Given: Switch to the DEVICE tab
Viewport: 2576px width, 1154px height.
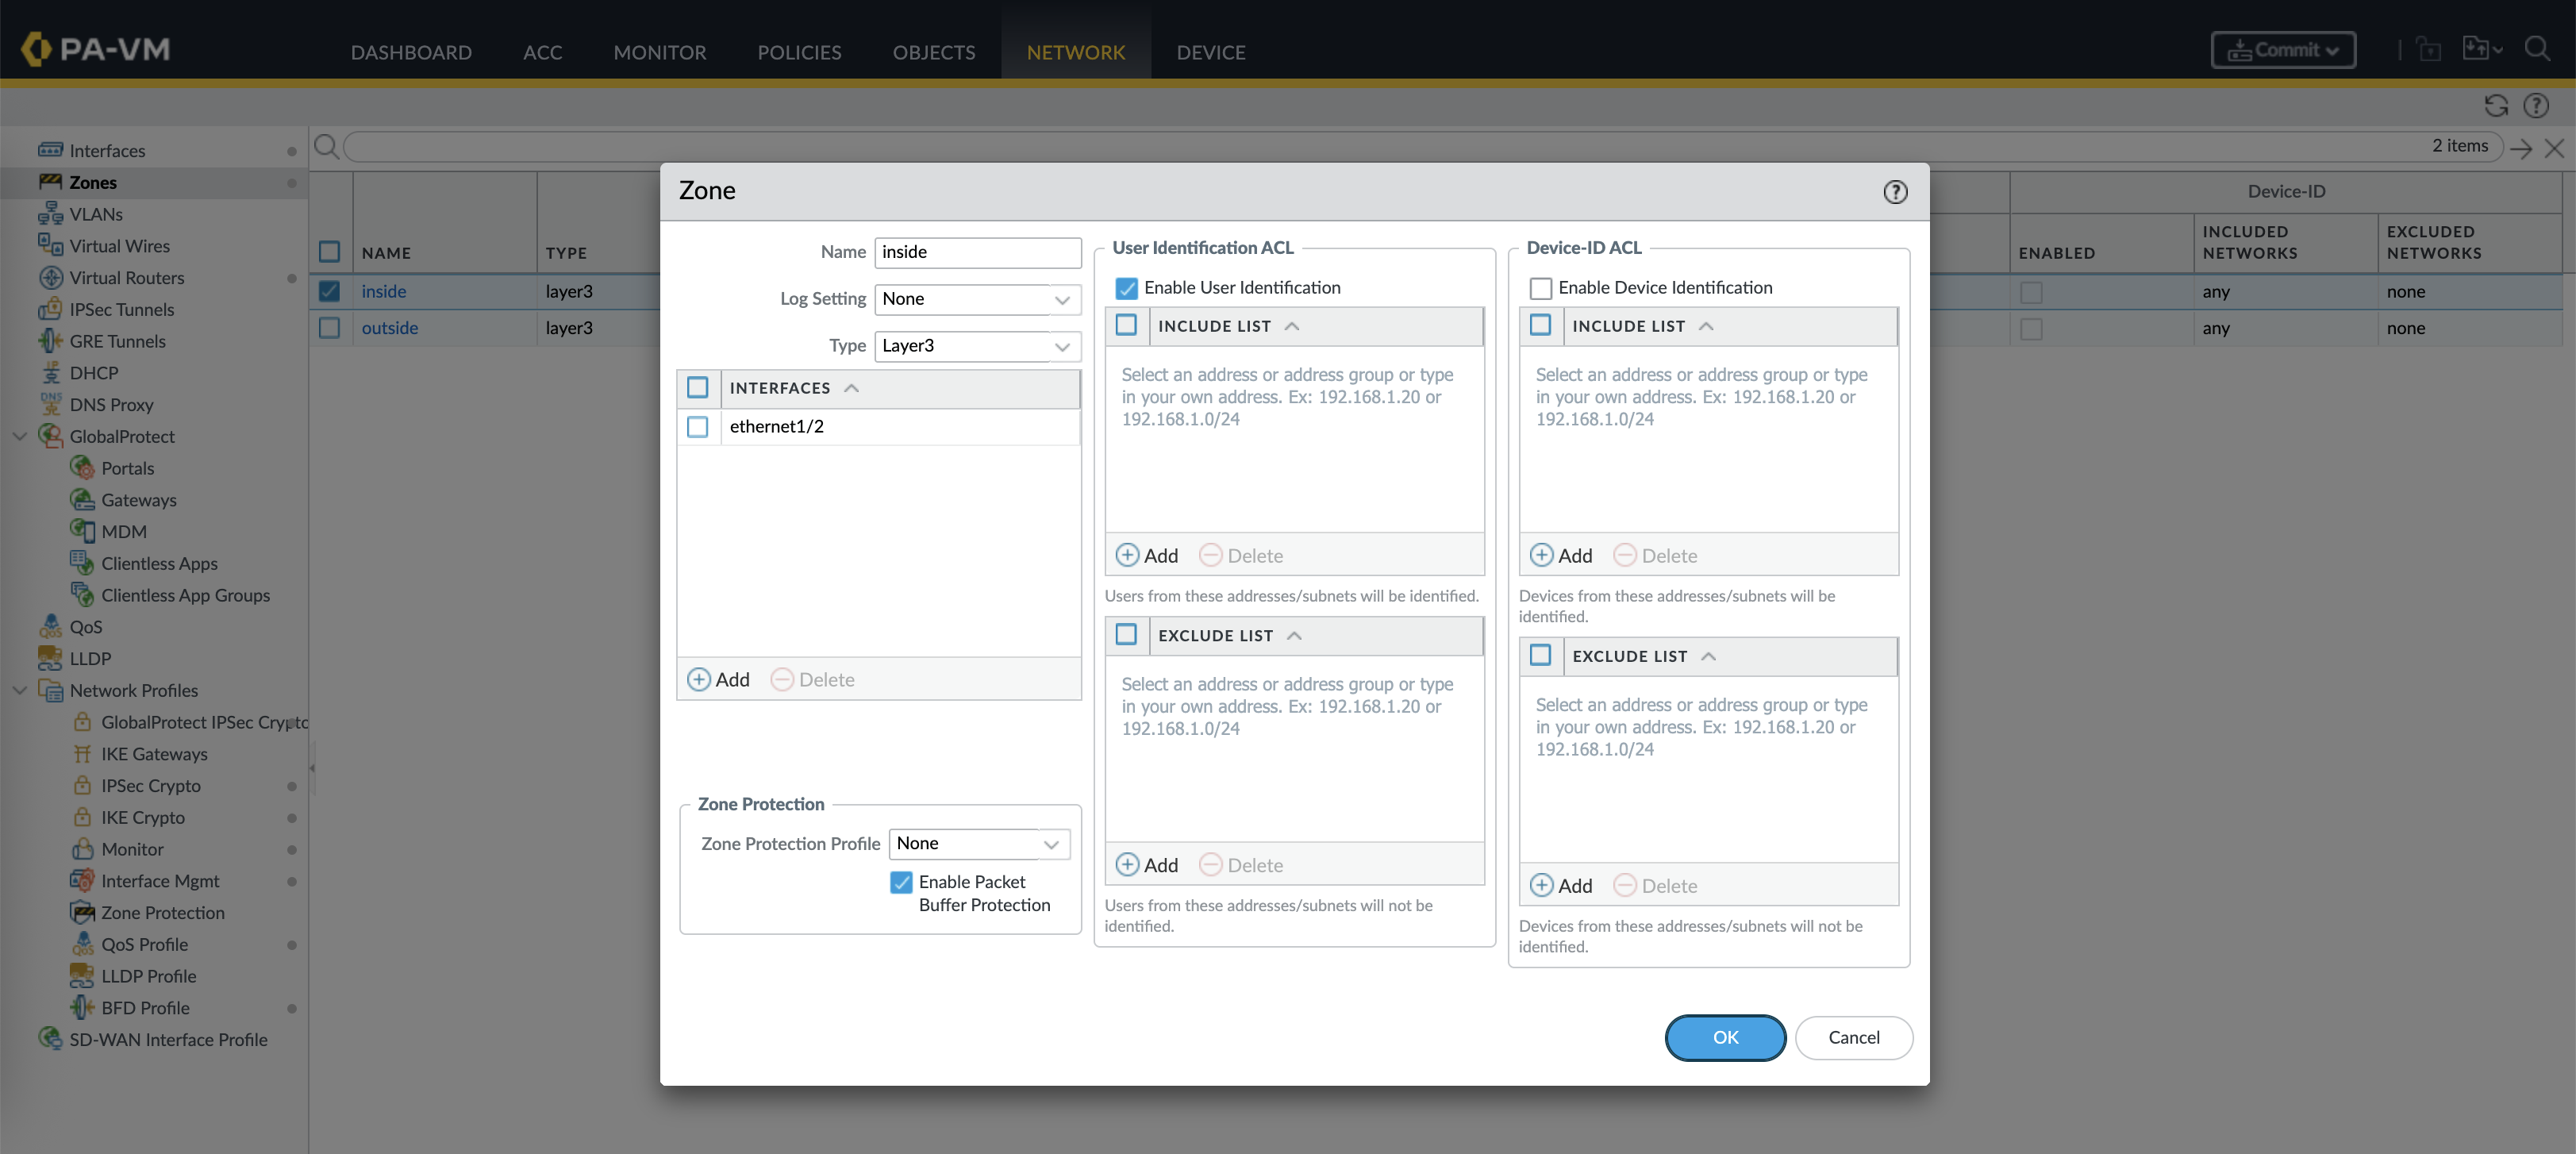Looking at the screenshot, I should [x=1210, y=52].
